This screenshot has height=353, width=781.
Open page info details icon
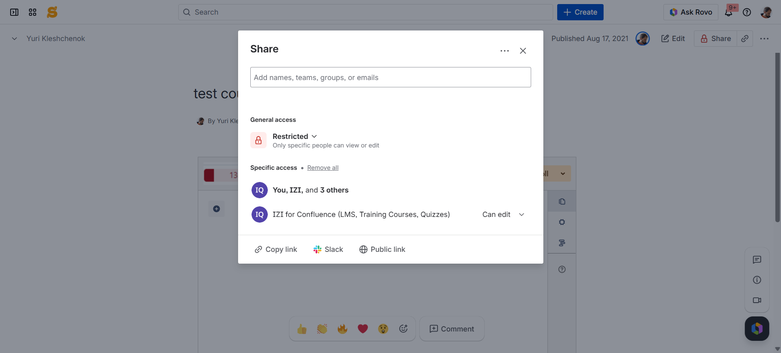point(757,280)
